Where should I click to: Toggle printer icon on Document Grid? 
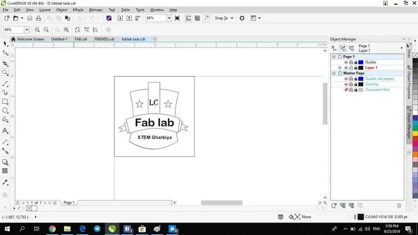point(351,90)
